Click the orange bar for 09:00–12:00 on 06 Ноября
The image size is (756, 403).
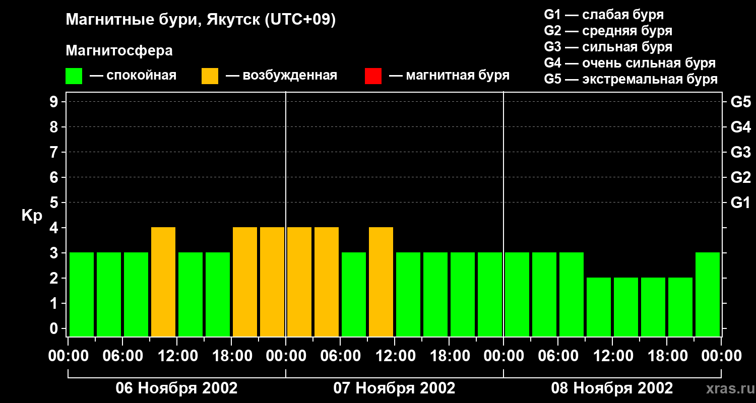coord(163,282)
